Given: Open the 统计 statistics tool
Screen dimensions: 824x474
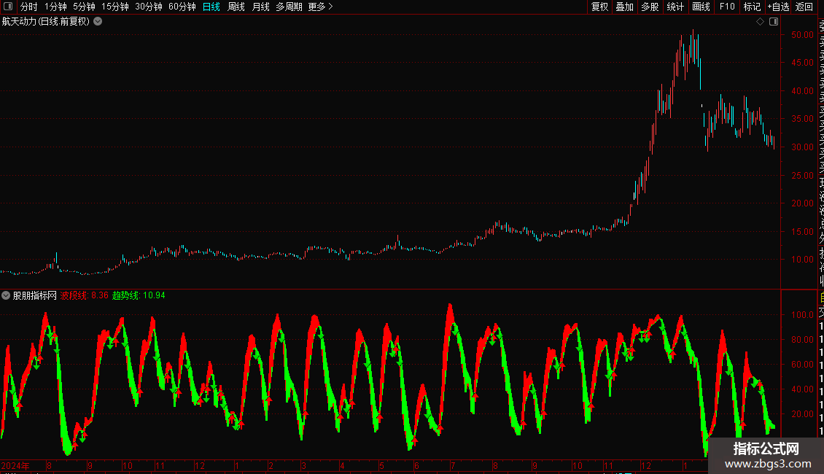Looking at the screenshot, I should point(675,7).
